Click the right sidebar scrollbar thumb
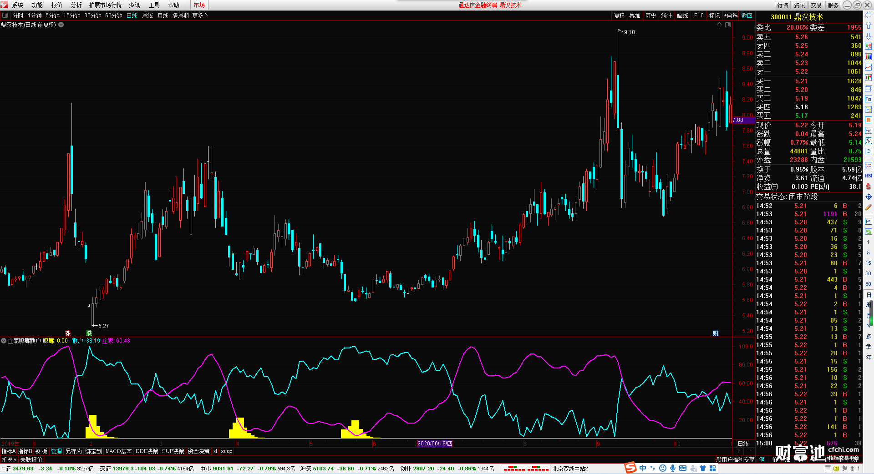The width and height of the screenshot is (874, 474). pos(871,313)
